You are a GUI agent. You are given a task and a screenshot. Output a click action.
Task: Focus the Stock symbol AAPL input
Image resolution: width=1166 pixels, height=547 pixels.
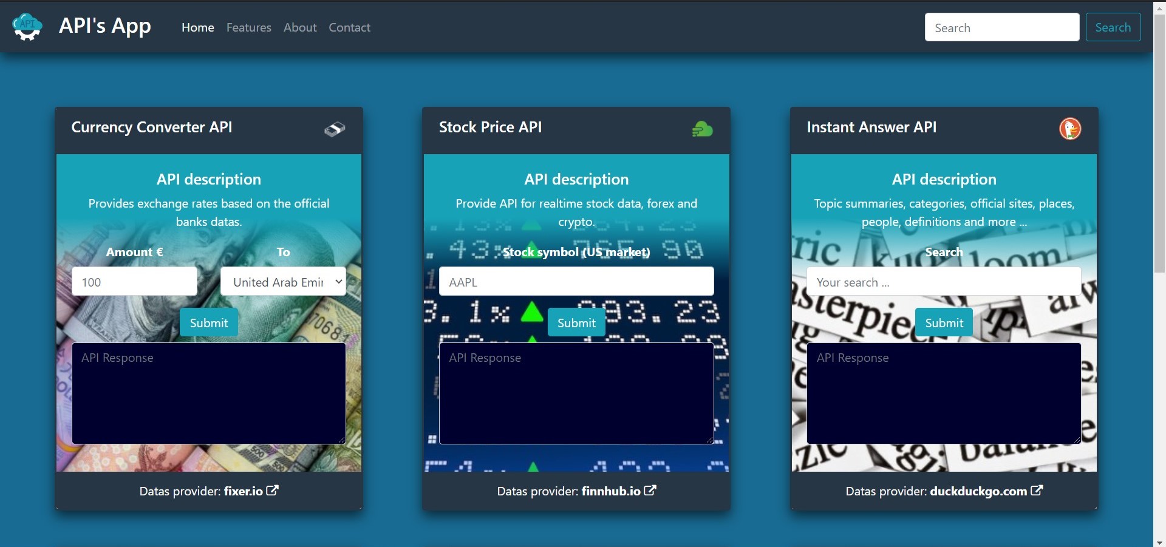click(576, 282)
